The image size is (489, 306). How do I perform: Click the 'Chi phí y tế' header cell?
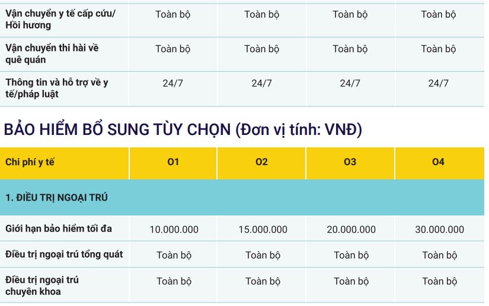click(x=30, y=162)
